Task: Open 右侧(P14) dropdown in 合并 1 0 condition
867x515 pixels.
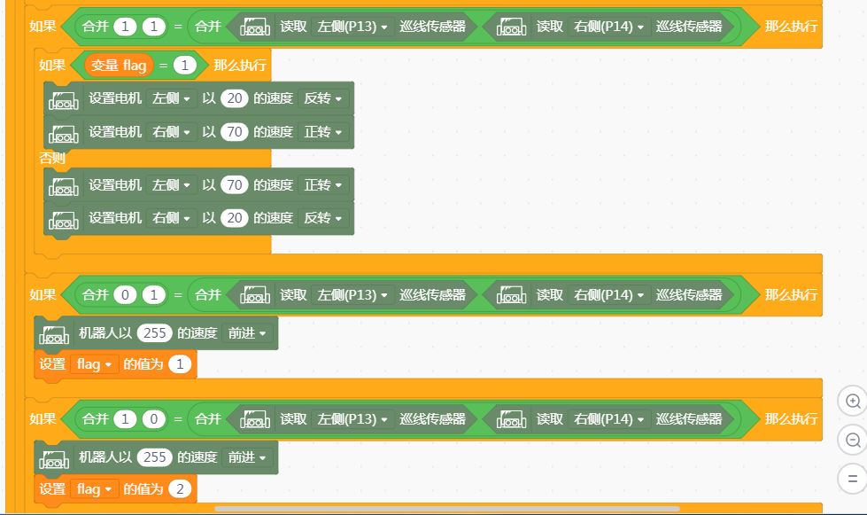Action: pyautogui.click(x=608, y=418)
